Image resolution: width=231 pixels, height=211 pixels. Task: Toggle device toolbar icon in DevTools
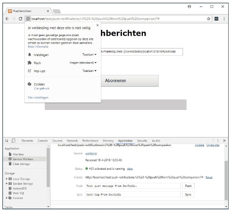(x=13, y=141)
